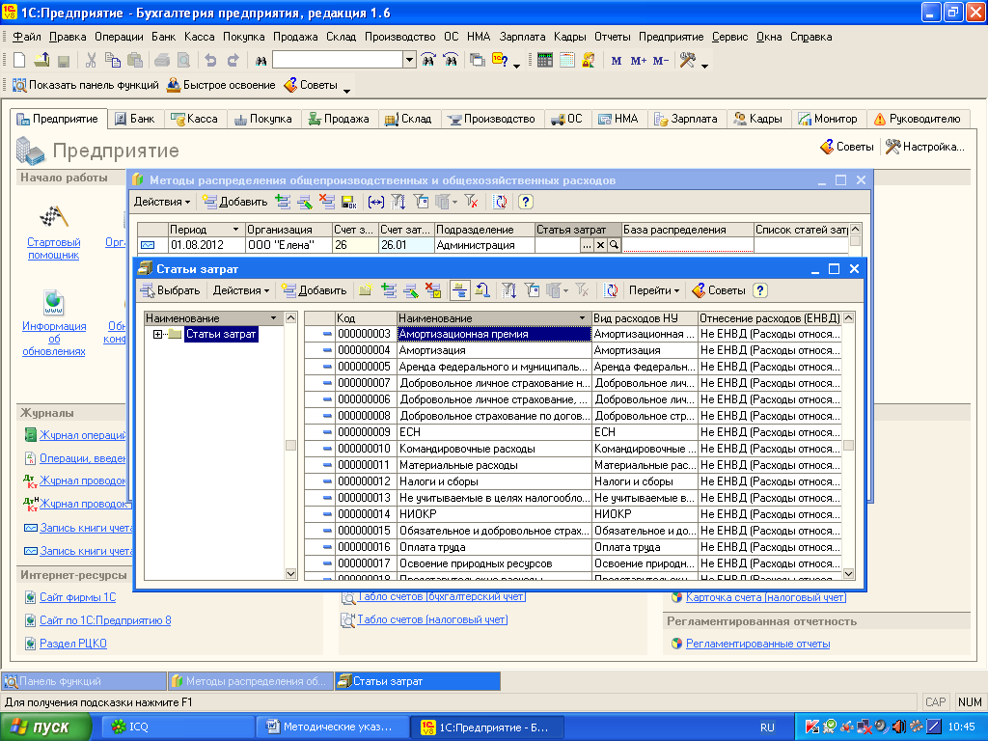Open the search combo box dropdown arrow
This screenshot has width=988, height=741.
(409, 61)
